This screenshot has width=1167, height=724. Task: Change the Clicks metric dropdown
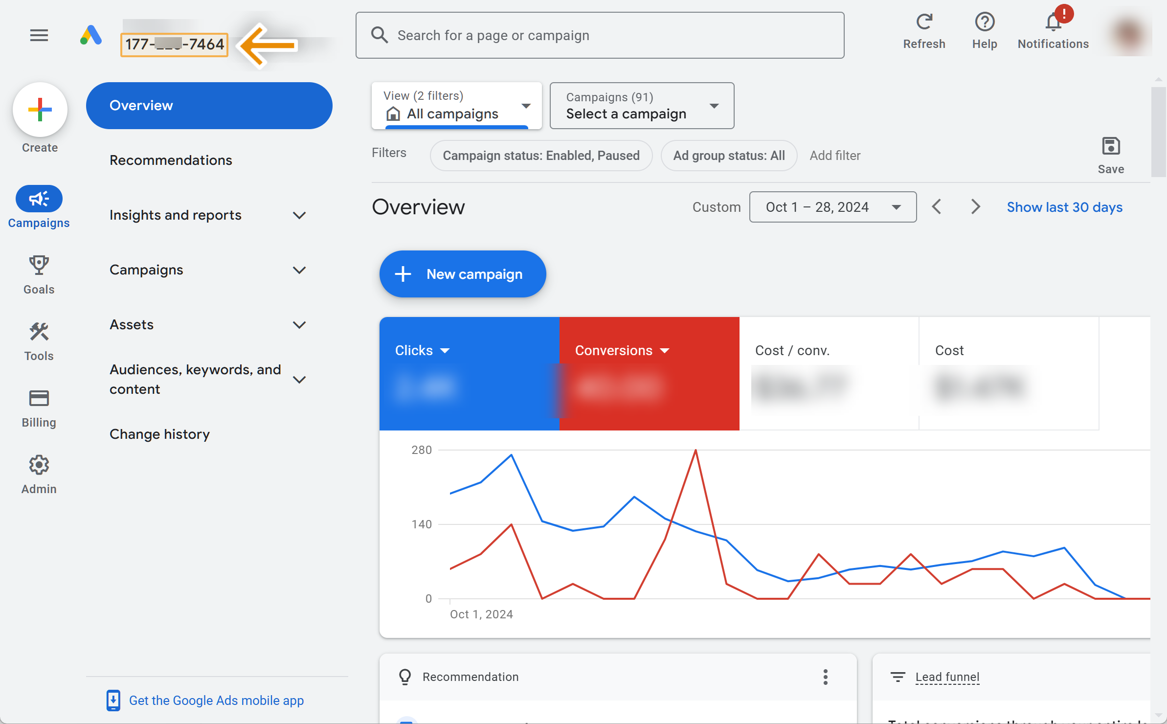(x=423, y=350)
